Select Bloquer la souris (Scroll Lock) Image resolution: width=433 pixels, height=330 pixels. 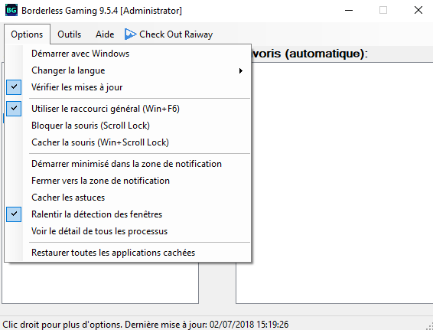(128, 126)
